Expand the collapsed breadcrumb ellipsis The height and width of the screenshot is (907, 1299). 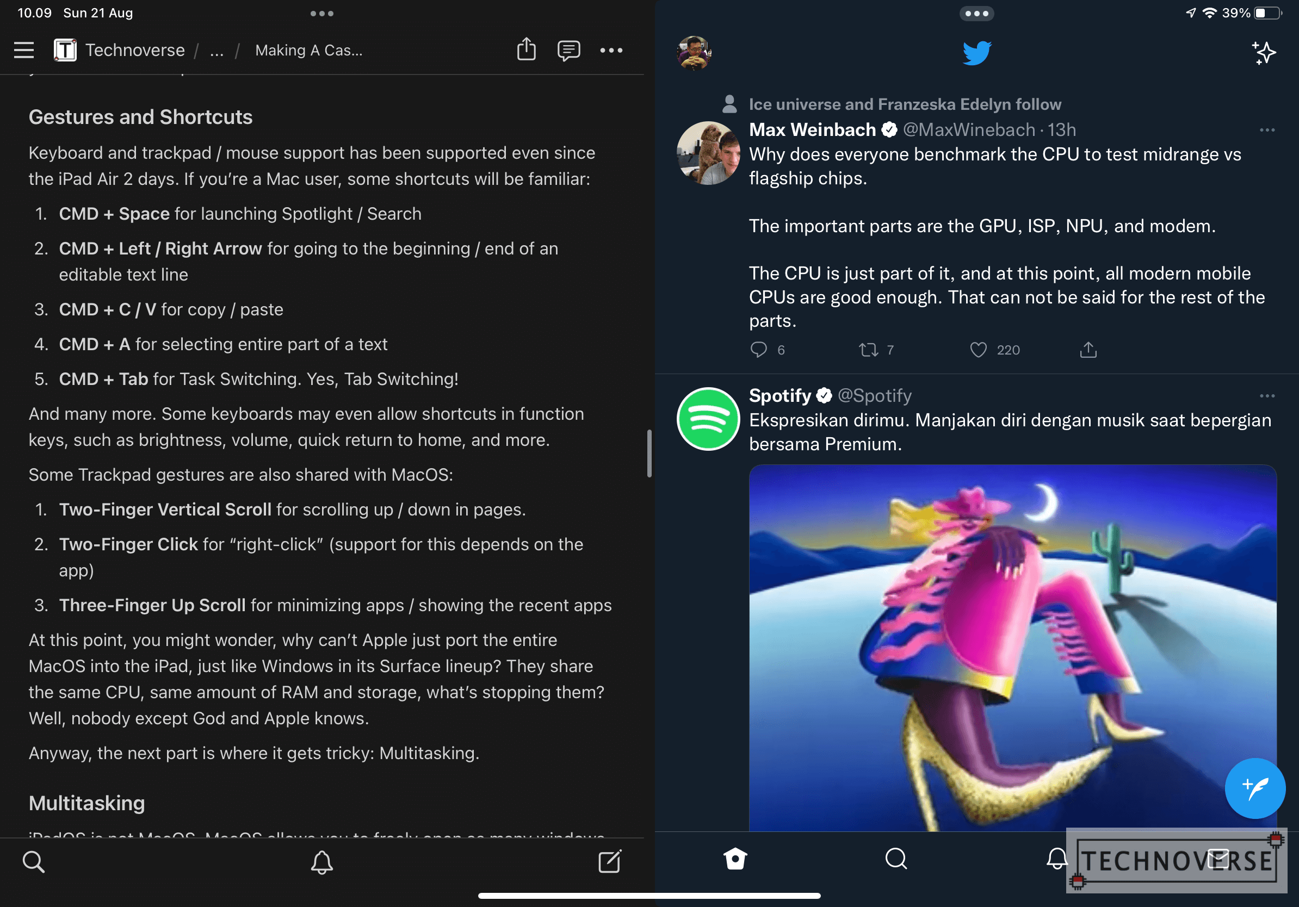[216, 51]
